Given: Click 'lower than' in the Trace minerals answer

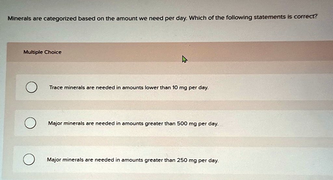Looking at the screenshot, I should [x=158, y=87].
